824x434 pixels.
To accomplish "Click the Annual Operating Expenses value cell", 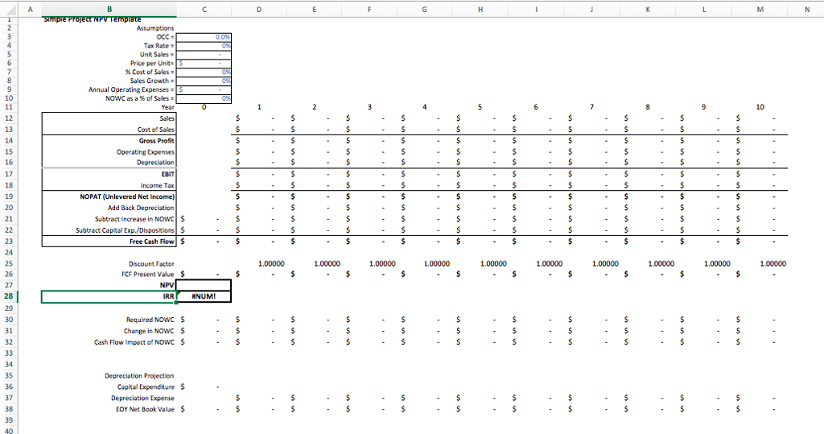I will pyautogui.click(x=204, y=89).
